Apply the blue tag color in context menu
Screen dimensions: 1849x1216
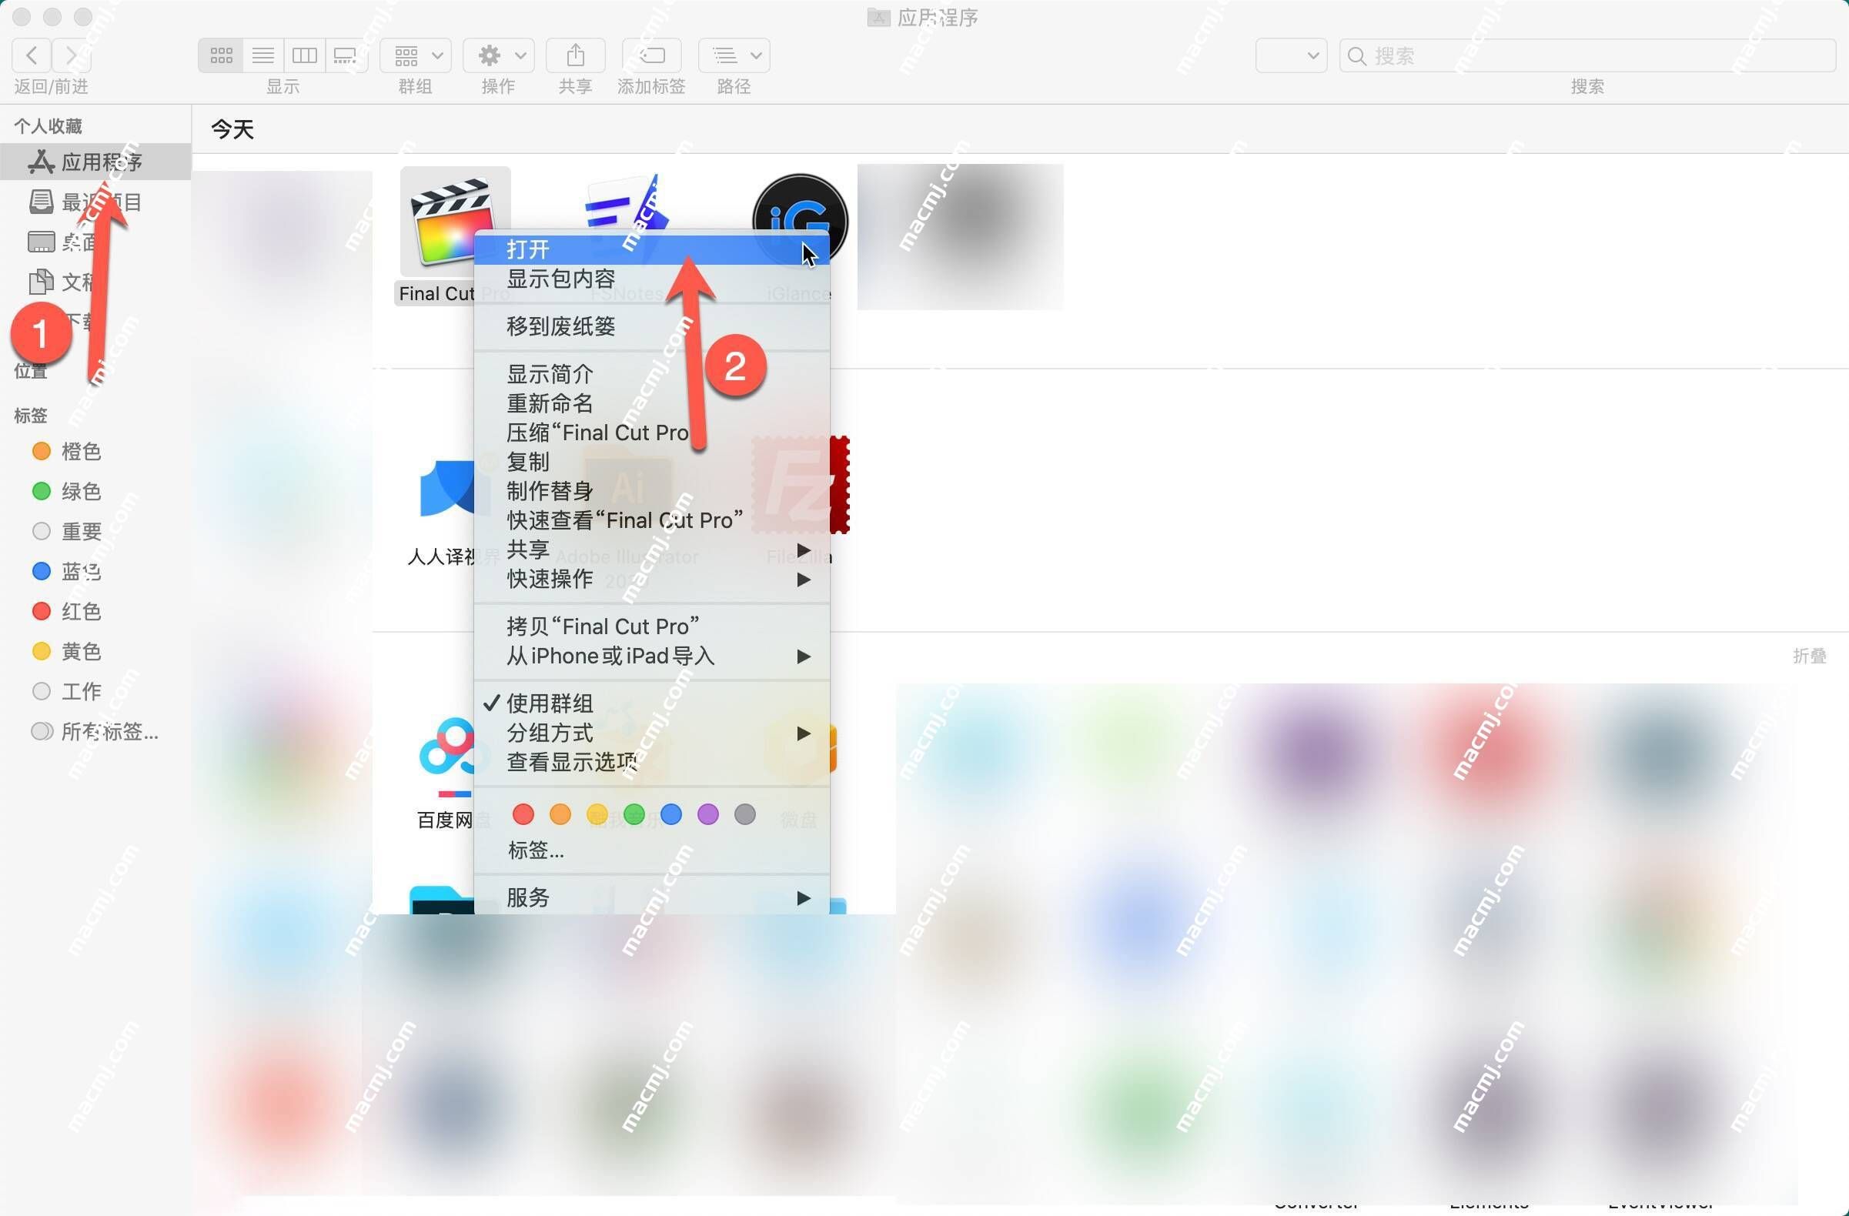(x=671, y=813)
